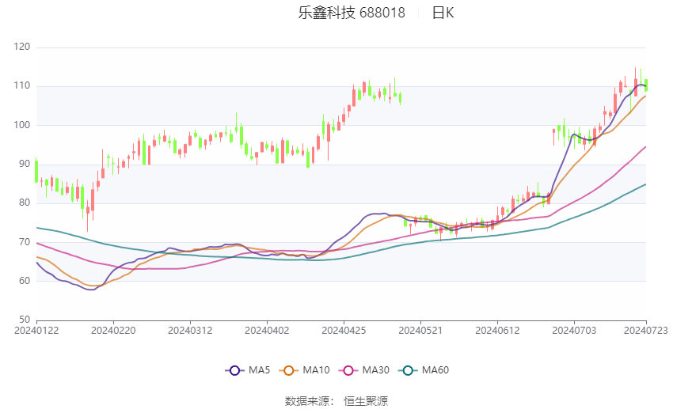
Task: Click the chart title 乐鑫科技 688018
Action: click(352, 13)
